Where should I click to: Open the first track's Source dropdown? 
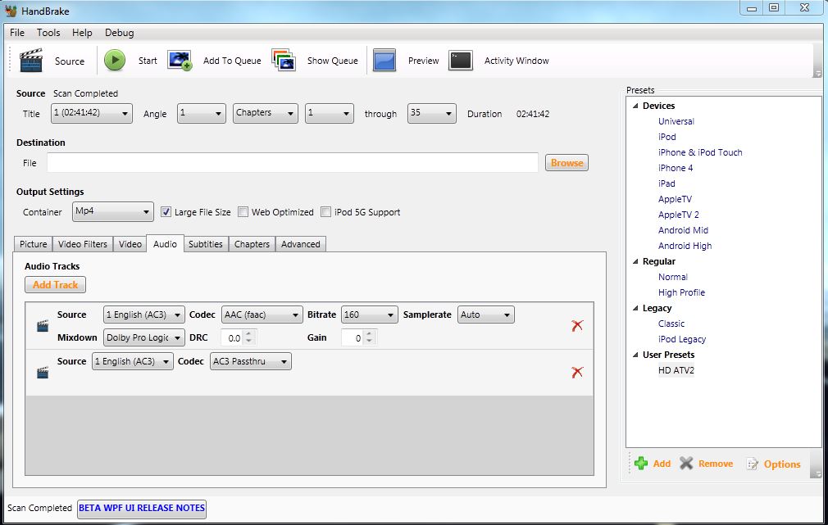tap(143, 315)
